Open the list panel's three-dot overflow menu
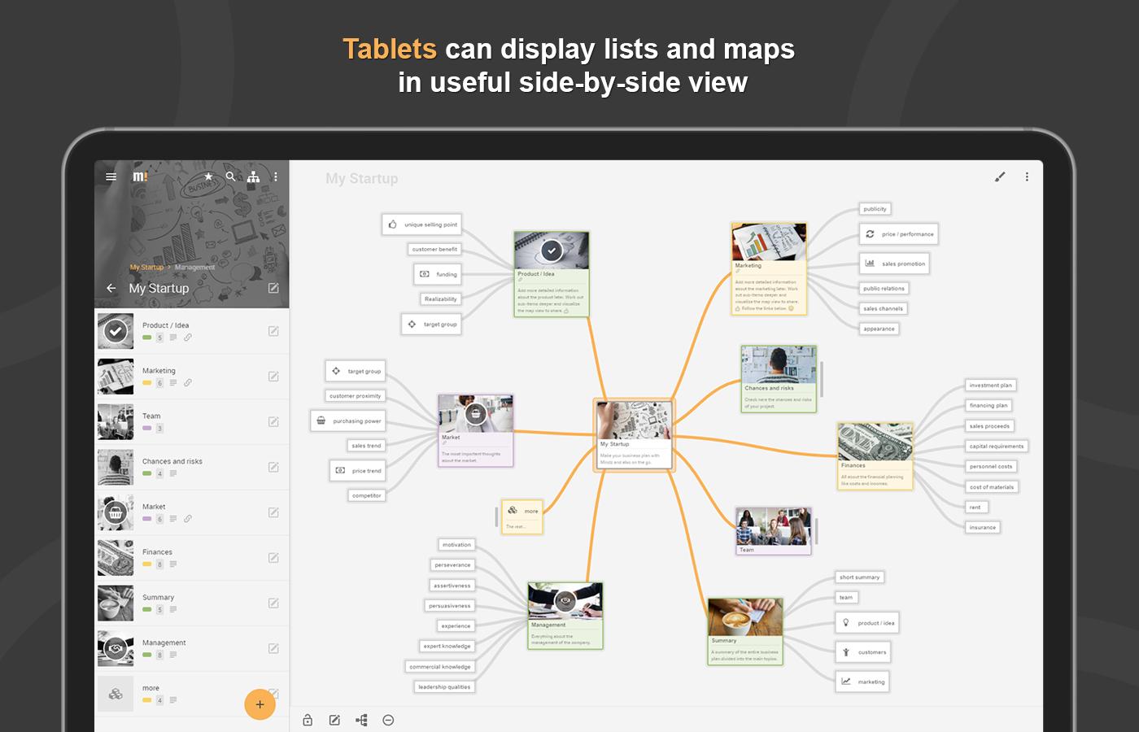1139x732 pixels. [x=276, y=176]
